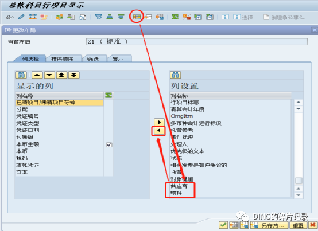This screenshot has height=231, width=318.
Task: Move selected column up one position
Action: pyautogui.click(x=37, y=75)
